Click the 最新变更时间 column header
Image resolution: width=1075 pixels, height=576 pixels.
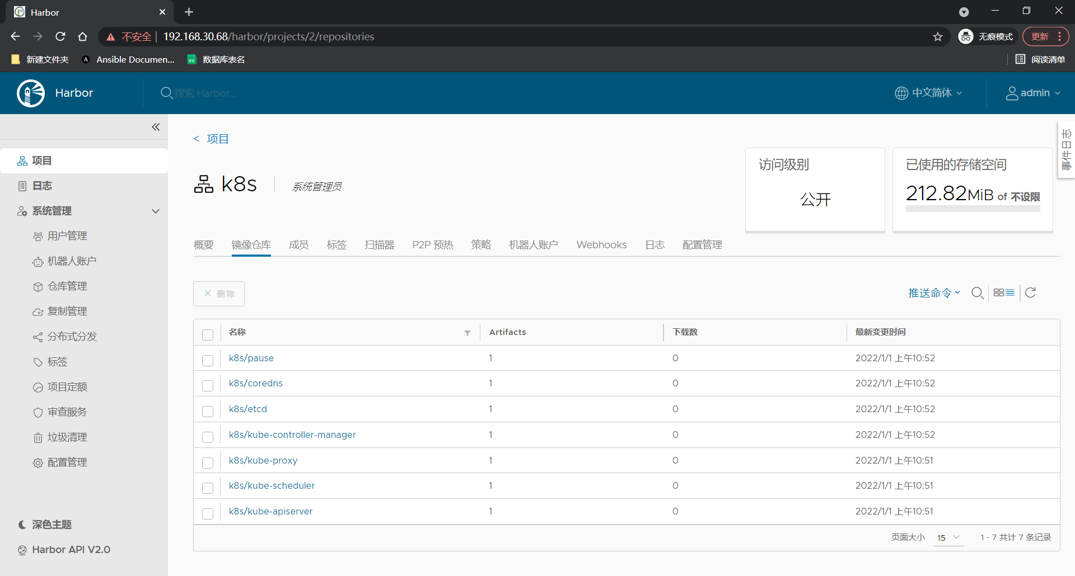pyautogui.click(x=880, y=332)
